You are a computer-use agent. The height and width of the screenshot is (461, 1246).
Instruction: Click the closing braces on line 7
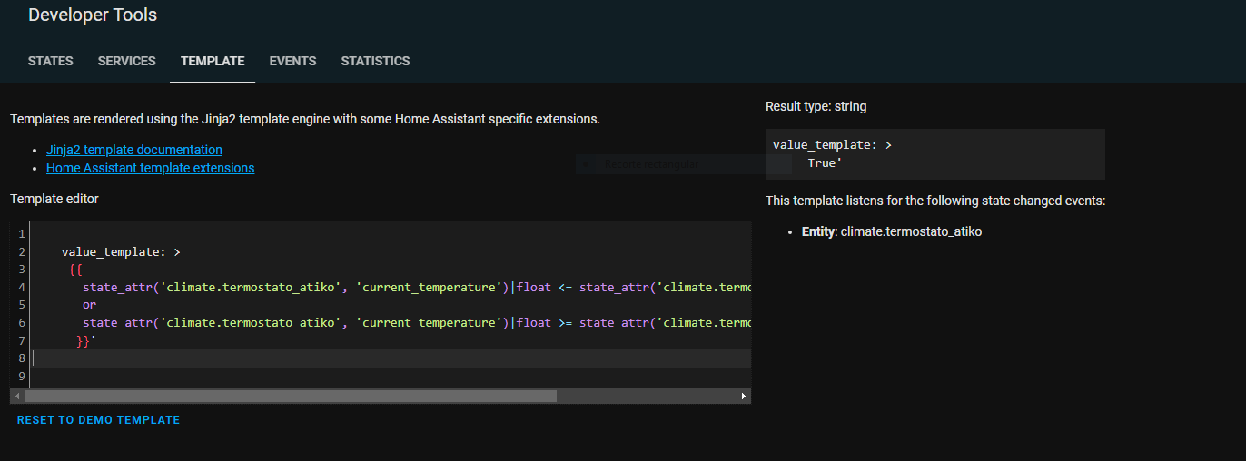(x=83, y=340)
